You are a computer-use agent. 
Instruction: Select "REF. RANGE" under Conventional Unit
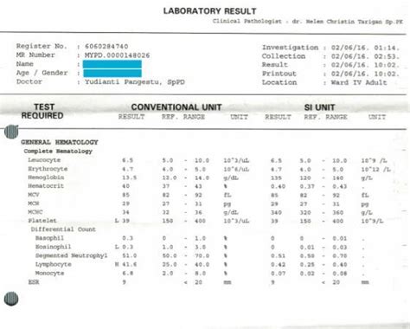[x=183, y=117]
